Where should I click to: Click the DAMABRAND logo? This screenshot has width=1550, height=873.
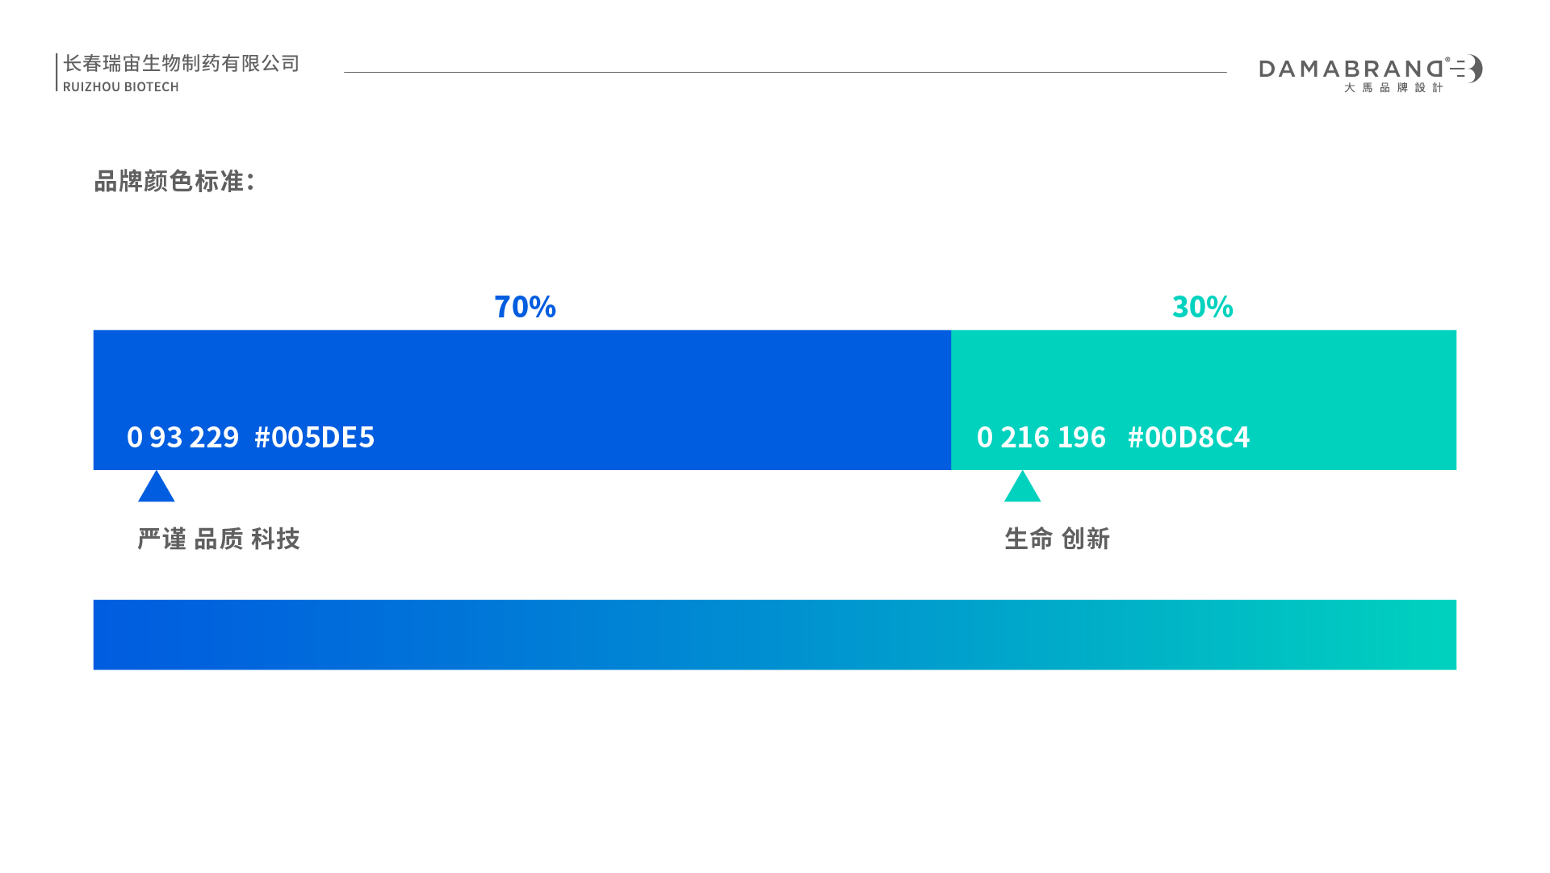pos(1371,73)
